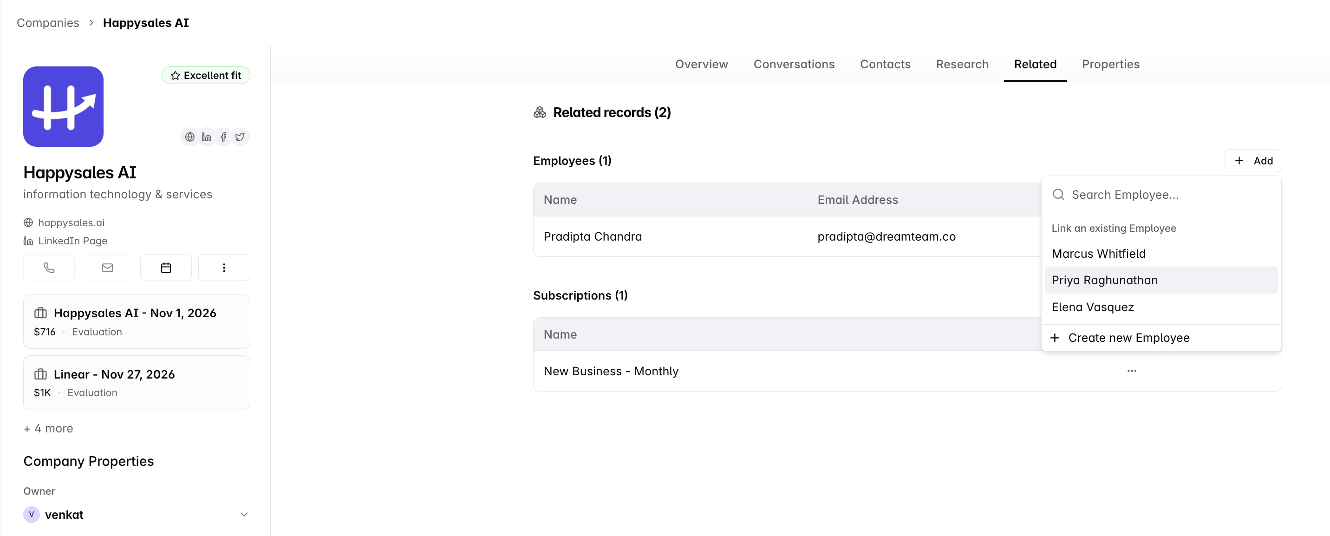Click the Happysales AI company logo
The width and height of the screenshot is (1330, 536).
tap(64, 106)
